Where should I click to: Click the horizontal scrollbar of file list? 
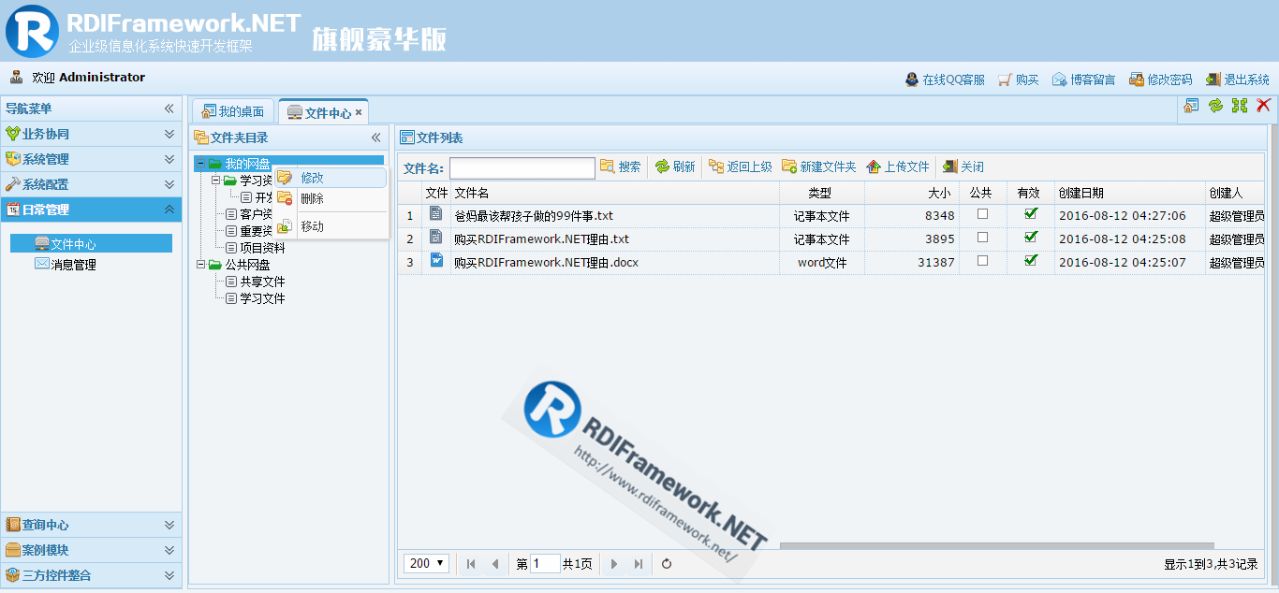point(996,546)
